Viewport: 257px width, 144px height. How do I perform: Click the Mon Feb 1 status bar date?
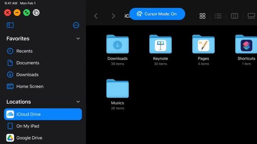[28, 3]
